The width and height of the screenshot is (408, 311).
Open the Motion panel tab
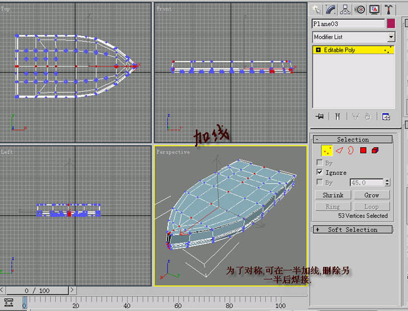tap(360, 10)
